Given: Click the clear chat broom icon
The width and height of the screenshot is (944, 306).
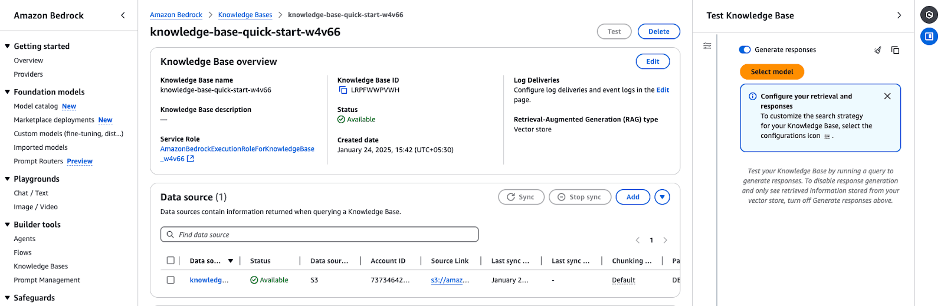Looking at the screenshot, I should coord(877,50).
